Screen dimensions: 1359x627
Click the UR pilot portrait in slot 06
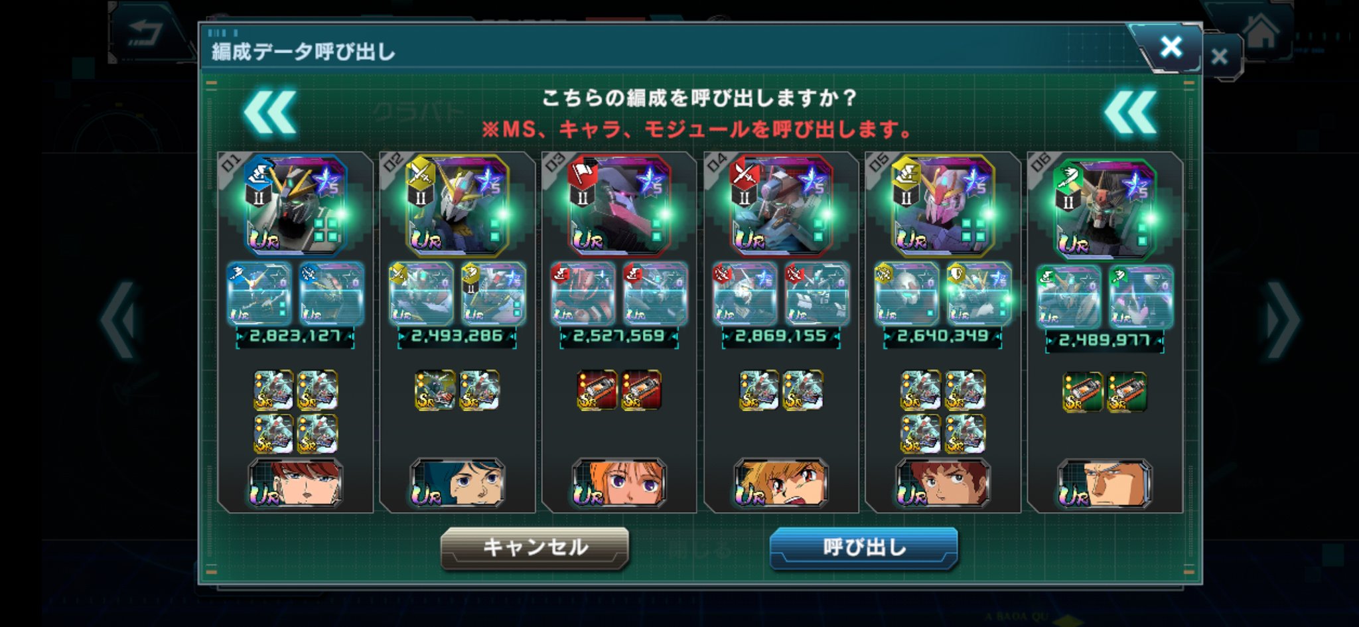pos(1105,484)
